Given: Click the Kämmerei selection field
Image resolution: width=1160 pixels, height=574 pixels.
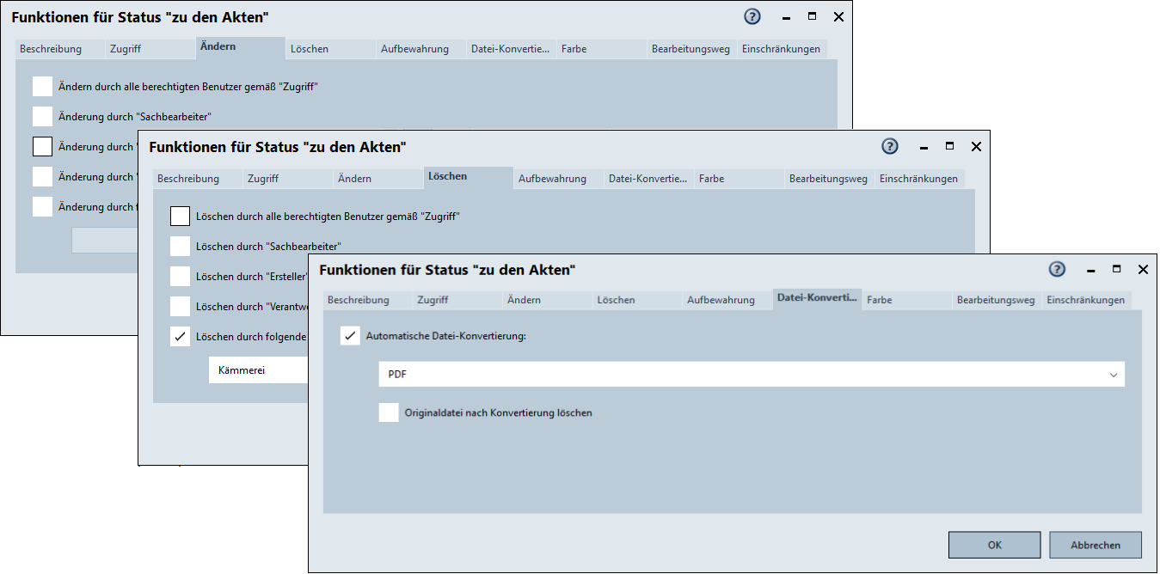Looking at the screenshot, I should (258, 370).
